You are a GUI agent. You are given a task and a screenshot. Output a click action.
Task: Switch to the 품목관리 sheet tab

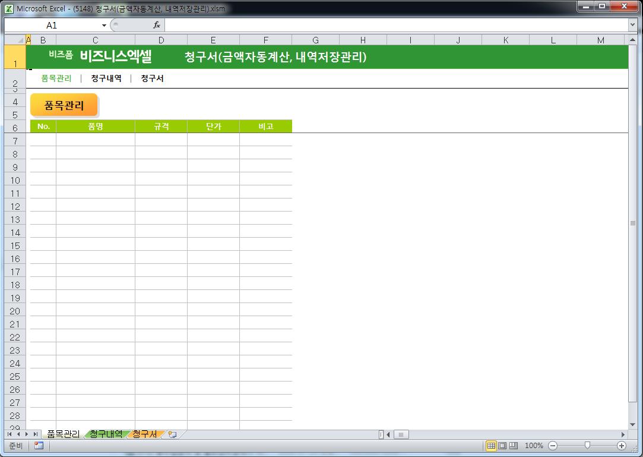tap(63, 434)
